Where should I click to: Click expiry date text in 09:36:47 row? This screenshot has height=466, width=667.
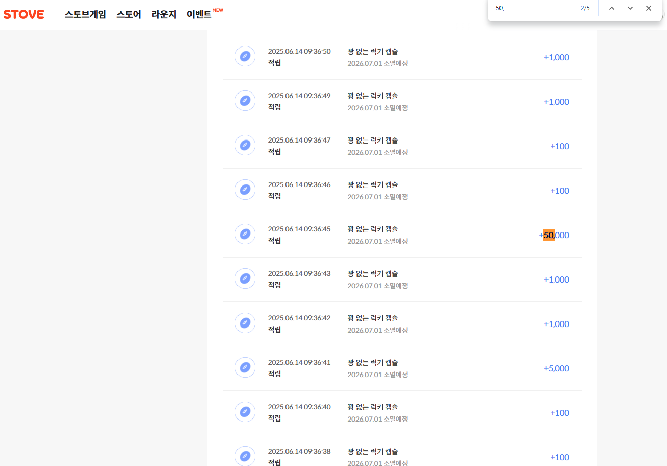377,152
